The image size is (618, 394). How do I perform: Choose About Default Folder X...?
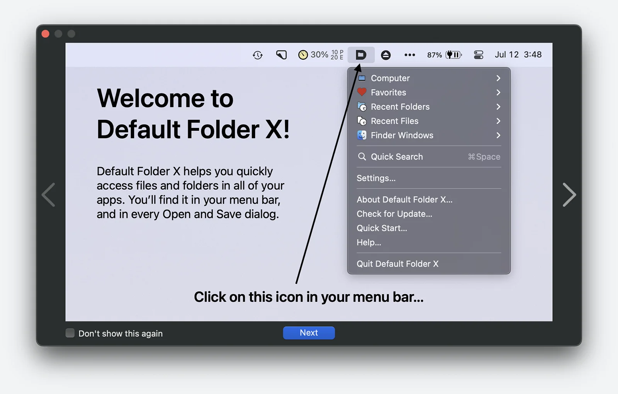[x=429, y=200]
